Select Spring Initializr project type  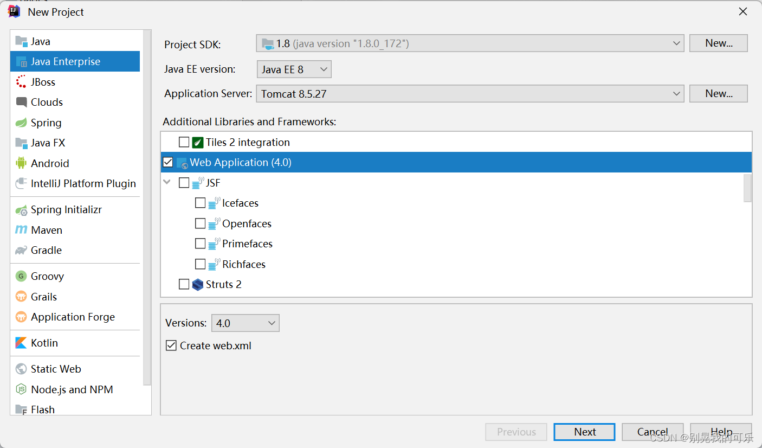tap(75, 210)
